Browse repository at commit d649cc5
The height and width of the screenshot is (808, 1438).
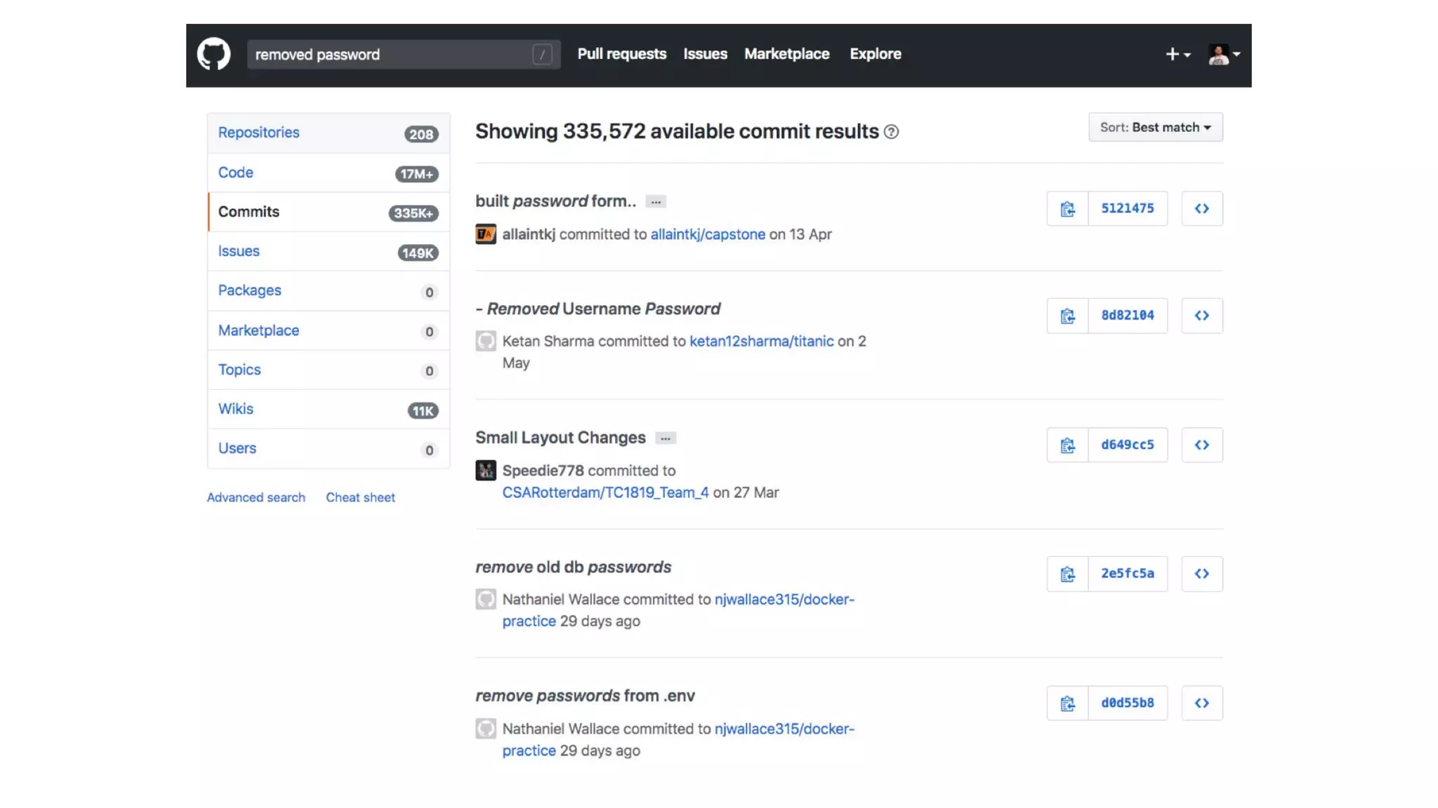pyautogui.click(x=1201, y=445)
